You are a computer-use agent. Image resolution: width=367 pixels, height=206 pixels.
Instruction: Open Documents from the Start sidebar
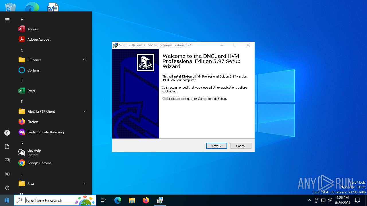[7, 146]
